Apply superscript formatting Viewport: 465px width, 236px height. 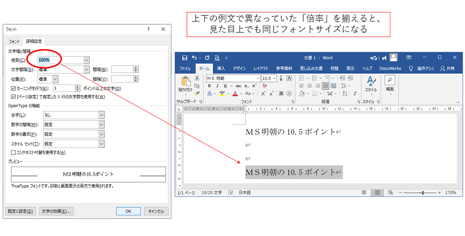click(x=254, y=86)
